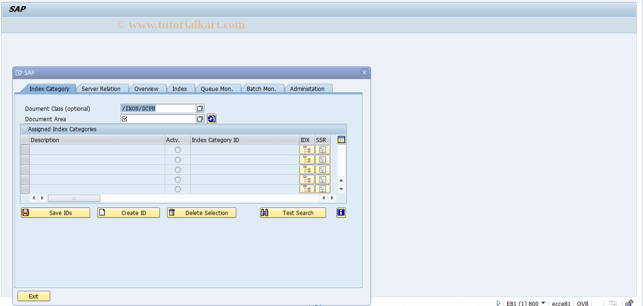643x306 pixels.
Task: Switch to the Queue Mon. tab
Action: click(217, 88)
